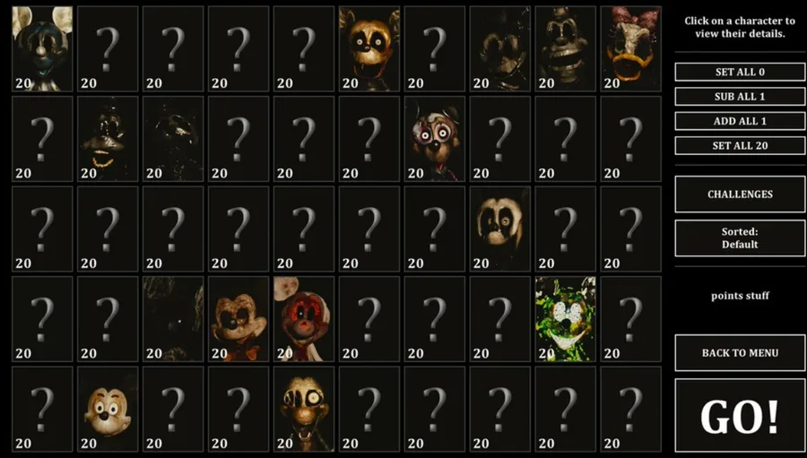This screenshot has height=458, width=807.
Task: Pick the golden Mickey portrait in top row
Action: pyautogui.click(x=369, y=49)
